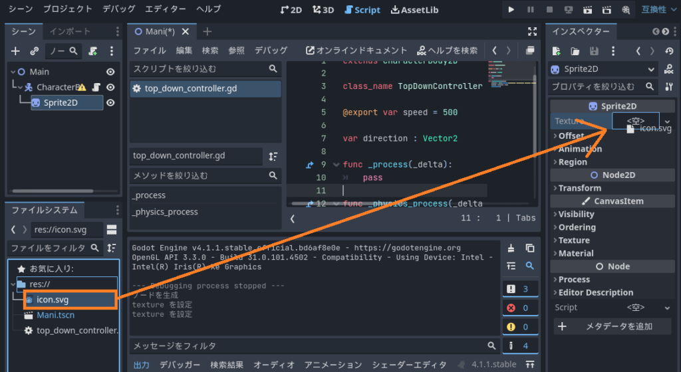Collapse the res:// folder
The height and width of the screenshot is (372, 681).
pyautogui.click(x=13, y=284)
